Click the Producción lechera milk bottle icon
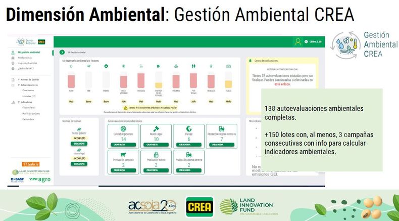This screenshot has height=221, width=399. (x=156, y=155)
